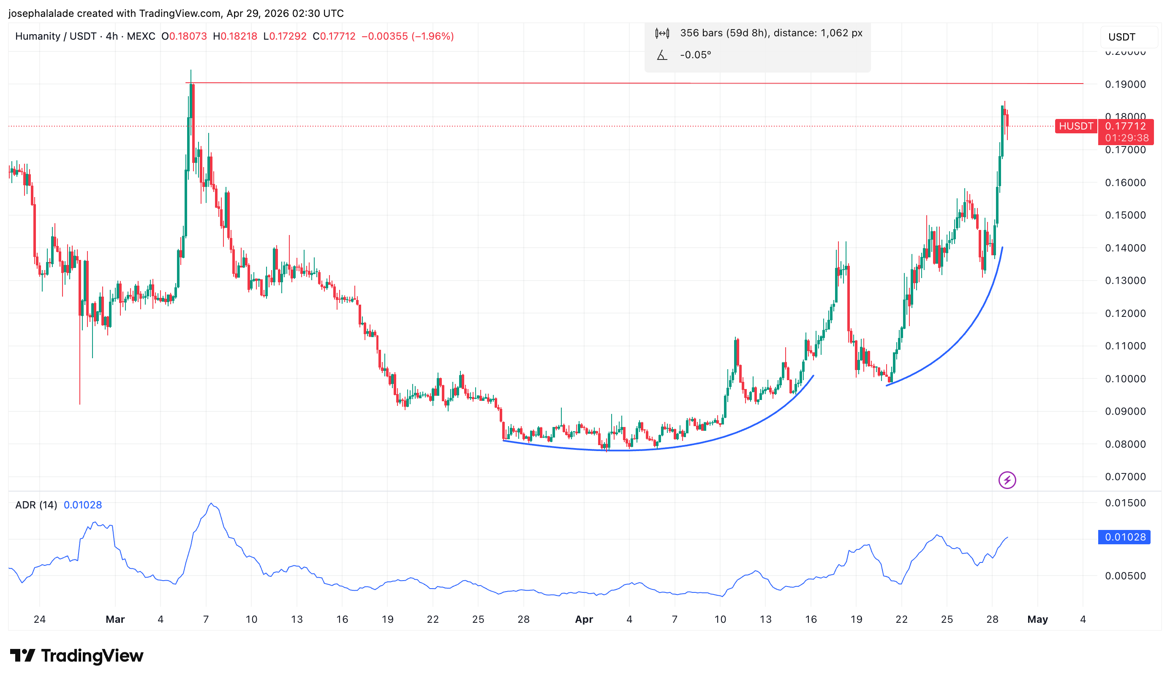Viewport: 1170px width, 681px height.
Task: Click the Apr label on time axis
Action: coord(584,619)
